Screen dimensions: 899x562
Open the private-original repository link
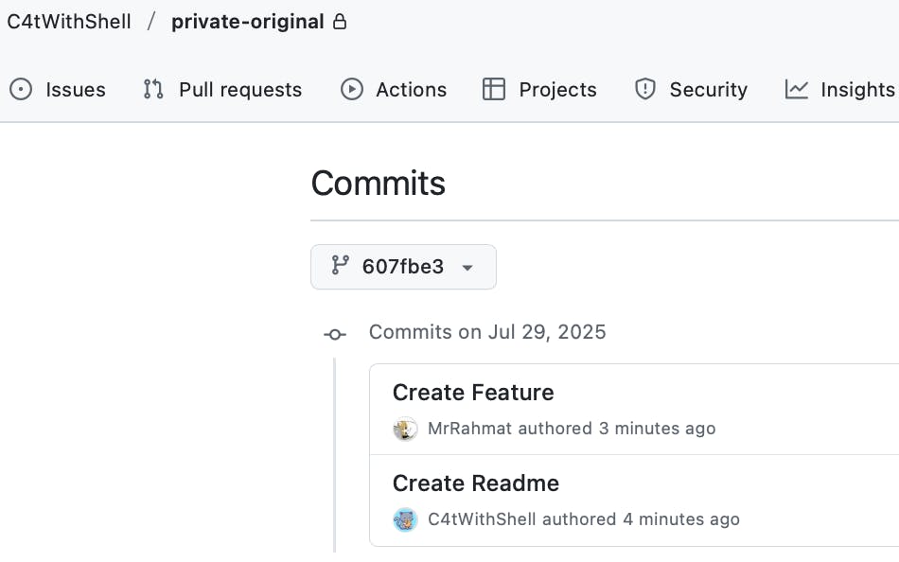click(x=248, y=22)
